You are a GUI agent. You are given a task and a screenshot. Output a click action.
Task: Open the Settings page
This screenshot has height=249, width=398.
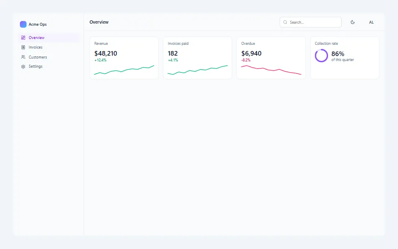coord(49,66)
